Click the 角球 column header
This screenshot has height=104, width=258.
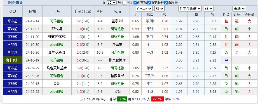click(100, 11)
